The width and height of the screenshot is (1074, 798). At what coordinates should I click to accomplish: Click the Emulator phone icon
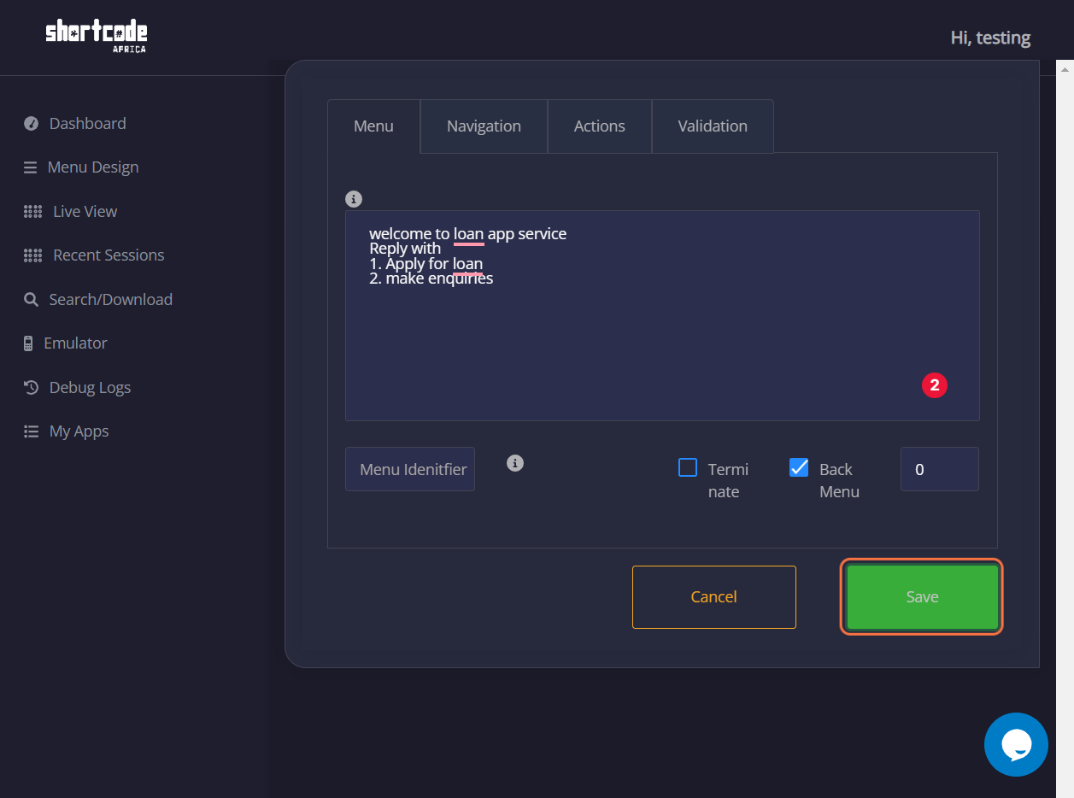29,343
